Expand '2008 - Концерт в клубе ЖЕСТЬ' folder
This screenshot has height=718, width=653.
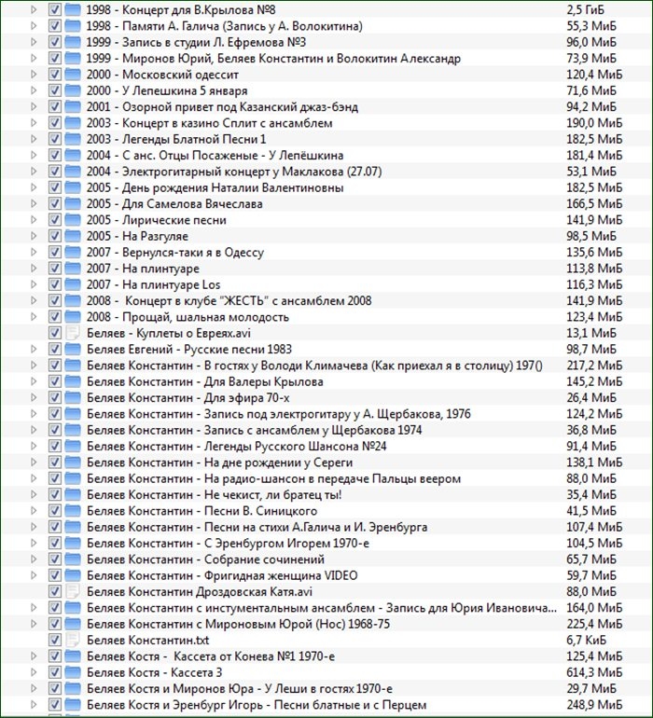pyautogui.click(x=34, y=301)
